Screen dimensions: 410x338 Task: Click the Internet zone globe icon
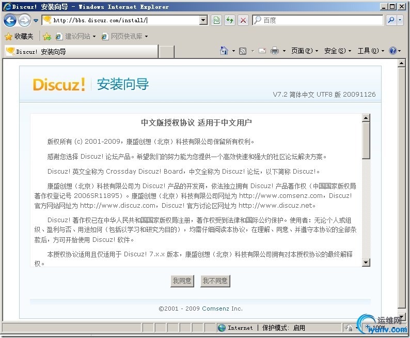click(222, 328)
